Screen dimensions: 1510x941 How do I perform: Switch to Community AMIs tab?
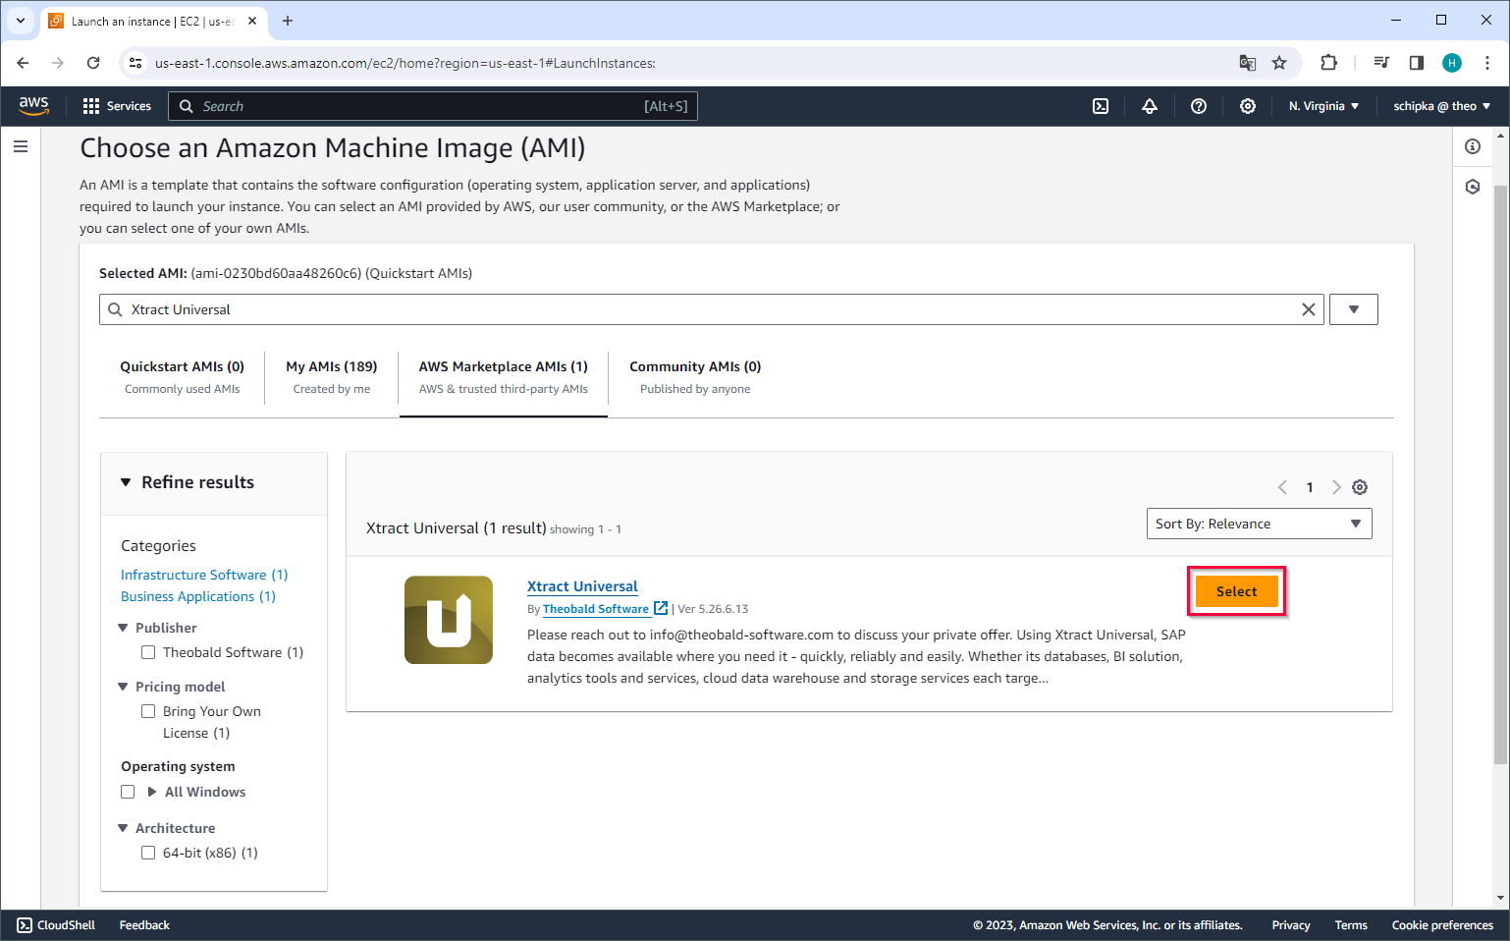click(x=695, y=377)
